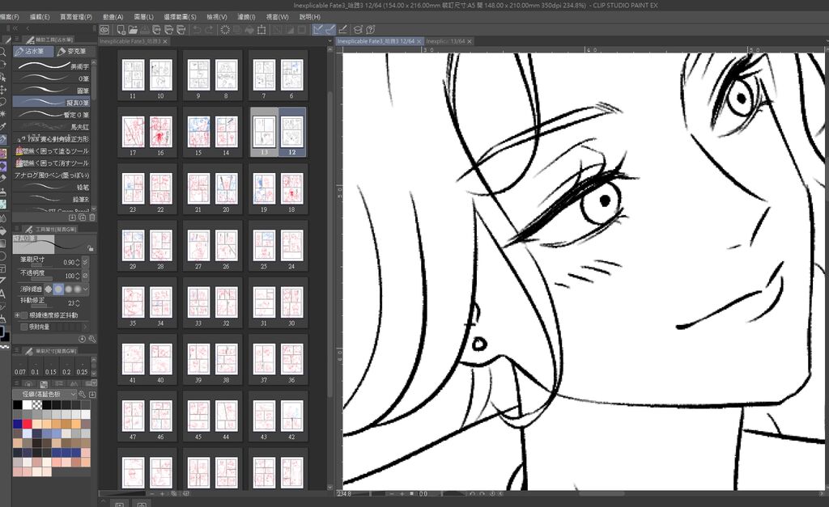
Task: Open the 編輯(E) menu
Action: (40, 17)
